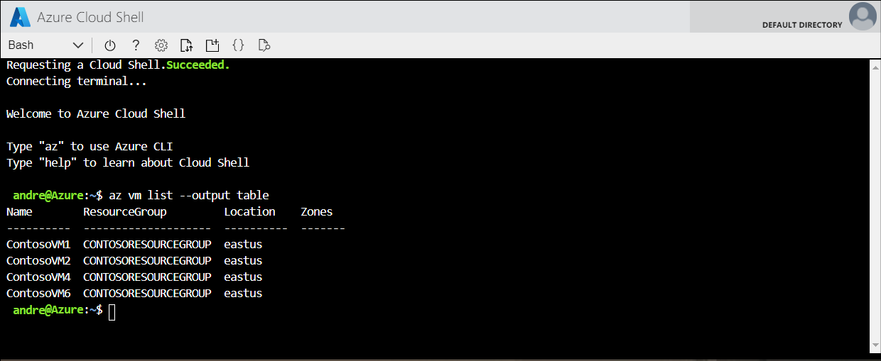The image size is (881, 361).
Task: Click the 'Type "help"' line
Action: (x=128, y=162)
